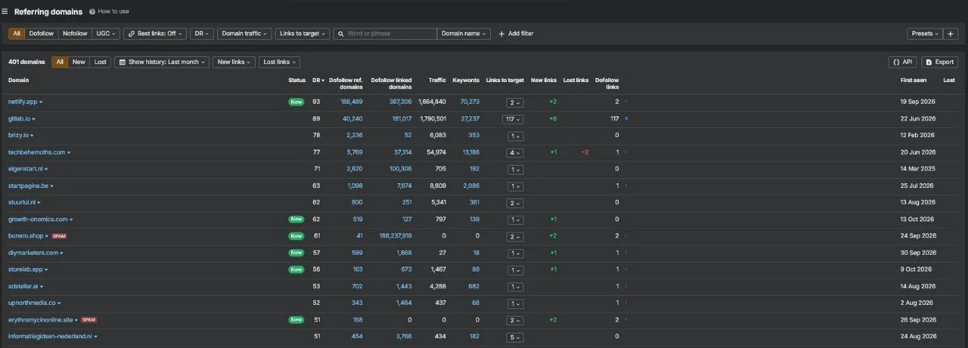Open Links to target dropdown for techbehemoths.com
The image size is (968, 348).
(515, 152)
